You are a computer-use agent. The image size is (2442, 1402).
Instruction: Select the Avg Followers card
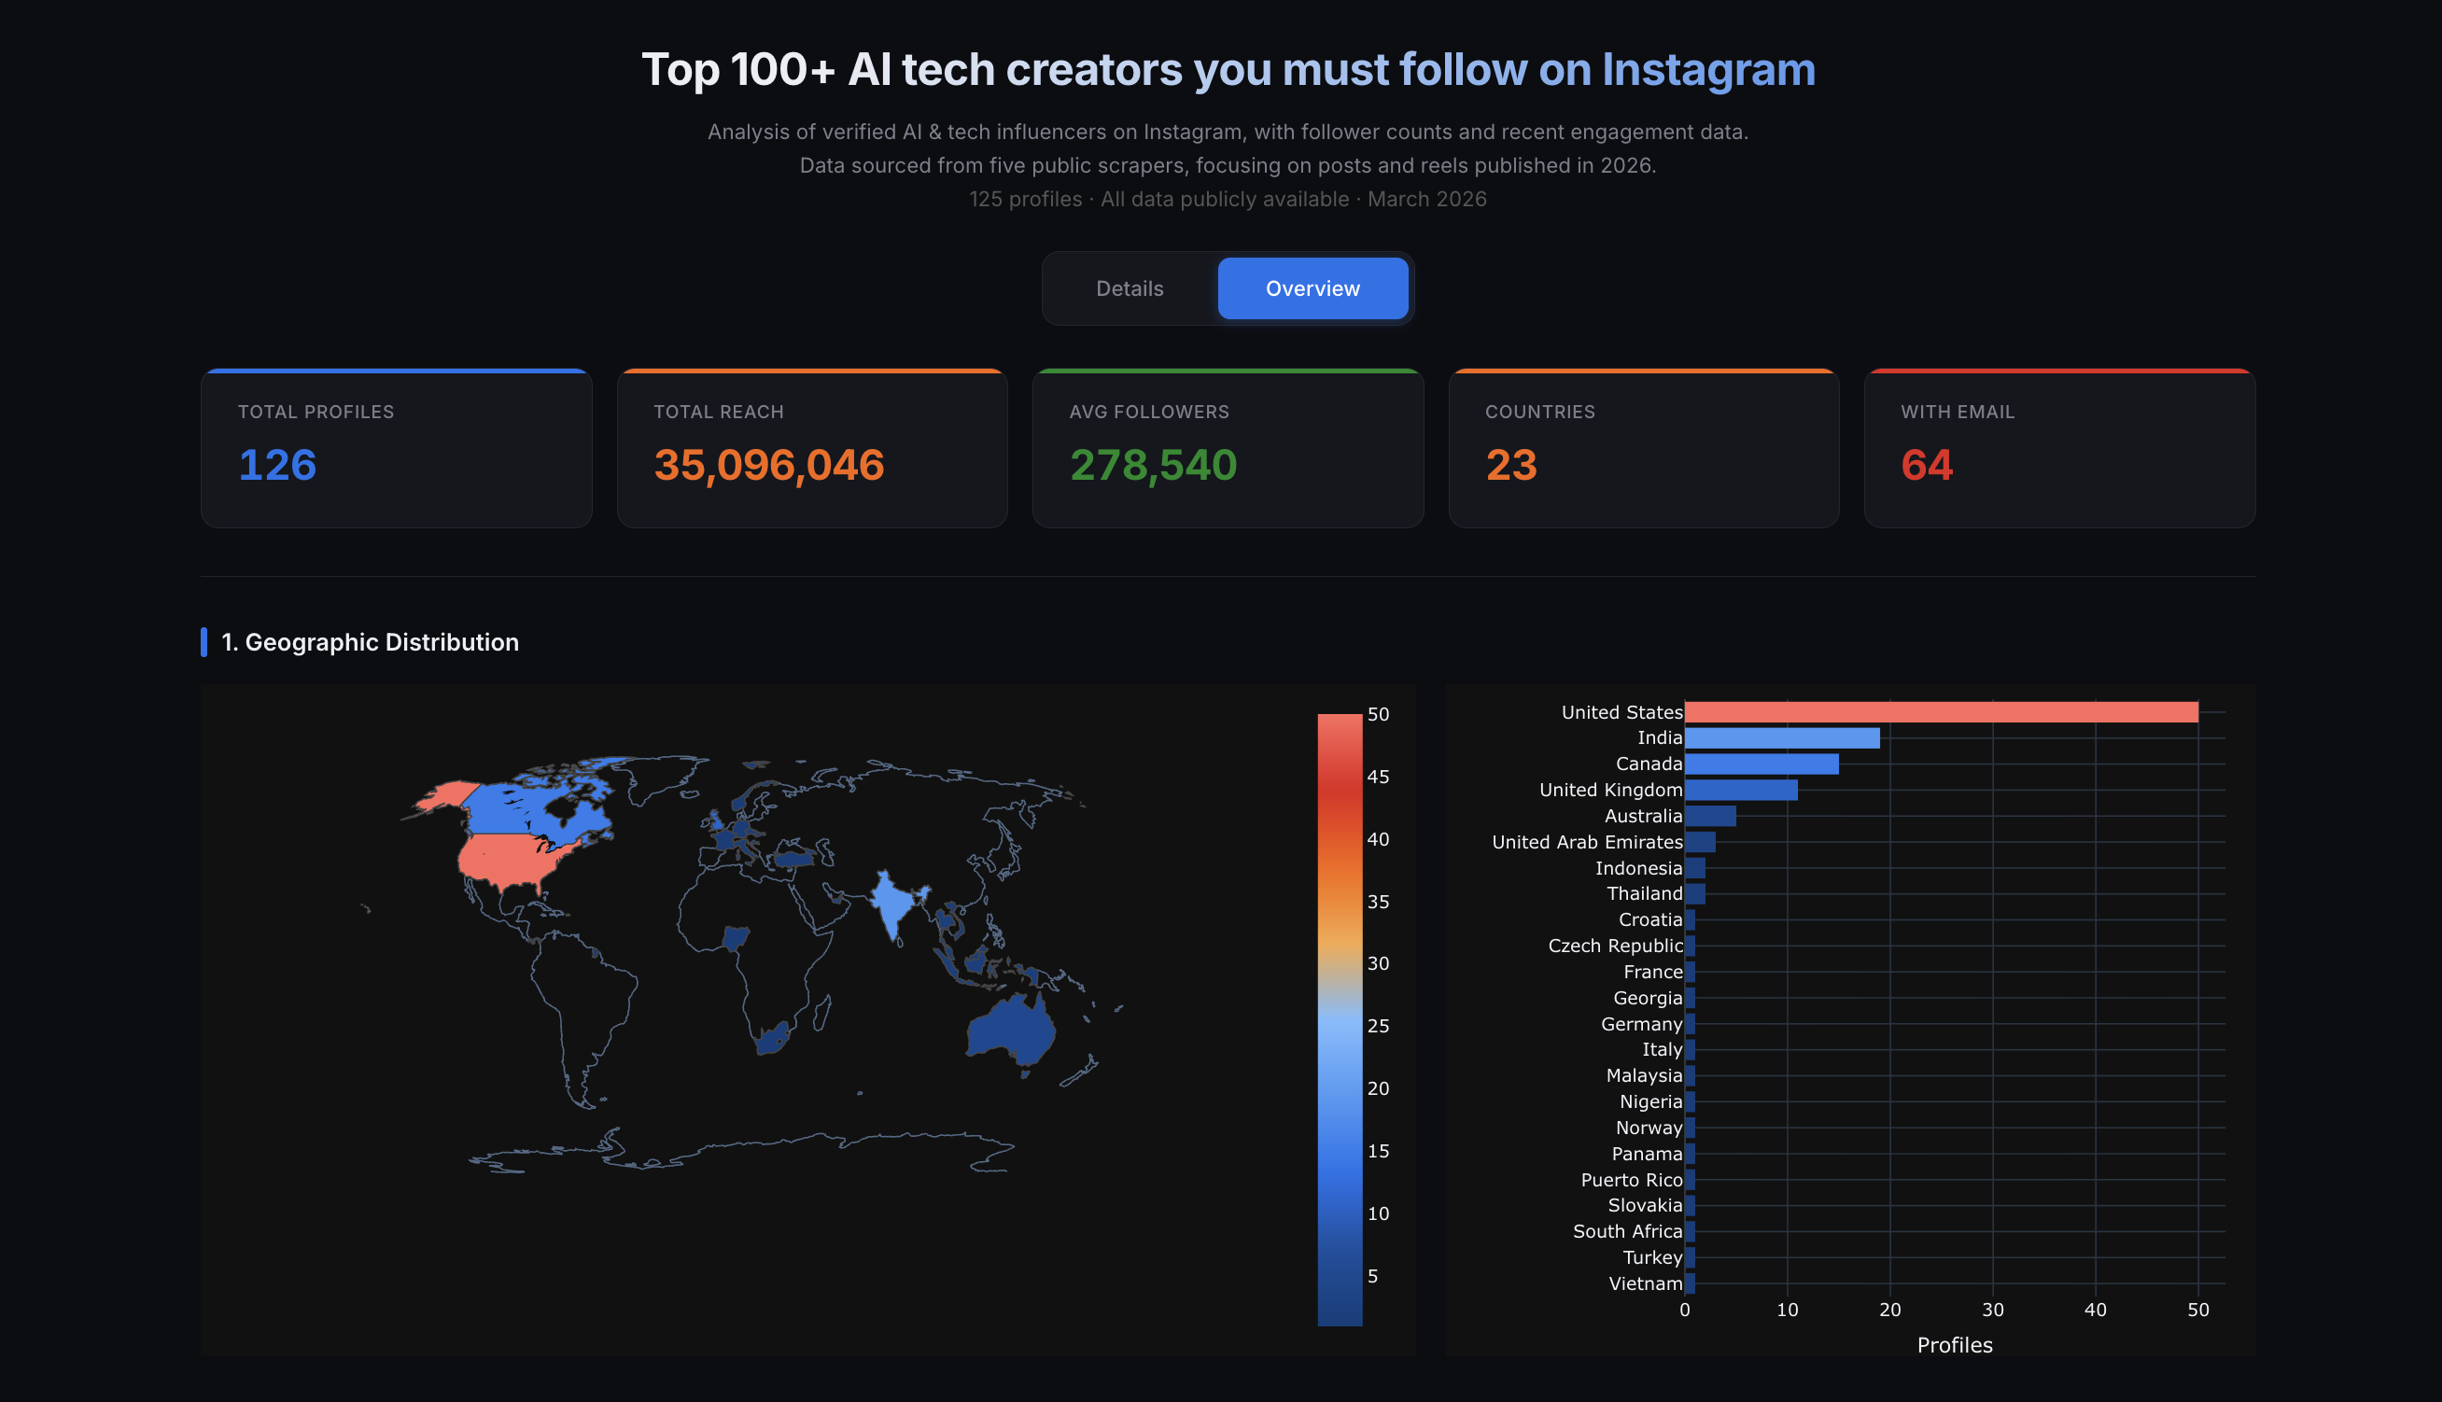click(x=1228, y=448)
